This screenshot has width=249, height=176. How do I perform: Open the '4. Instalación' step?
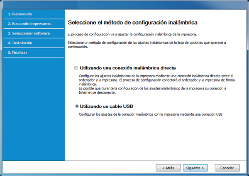[34, 43]
